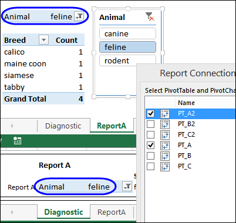236x223 pixels.
Task: Select the PT_A2 row name
Action: [x=186, y=113]
